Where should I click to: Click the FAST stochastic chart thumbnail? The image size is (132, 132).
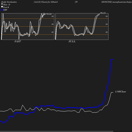coord(28,26)
